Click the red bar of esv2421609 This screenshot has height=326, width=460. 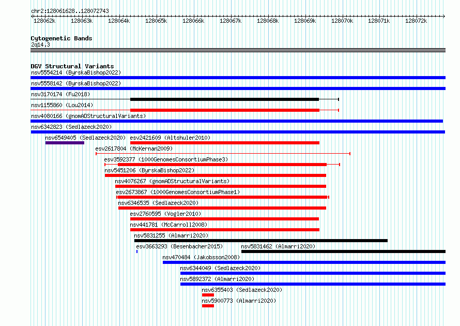(225, 143)
